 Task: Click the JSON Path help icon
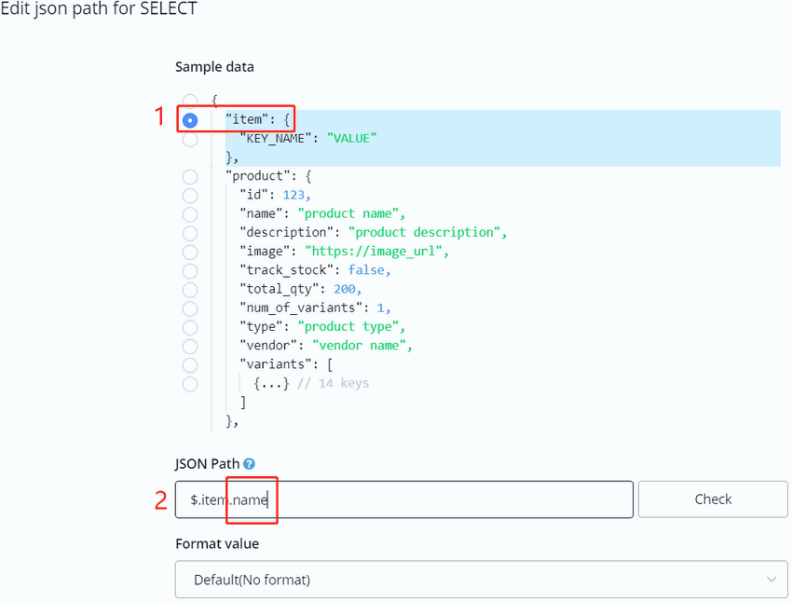click(249, 464)
